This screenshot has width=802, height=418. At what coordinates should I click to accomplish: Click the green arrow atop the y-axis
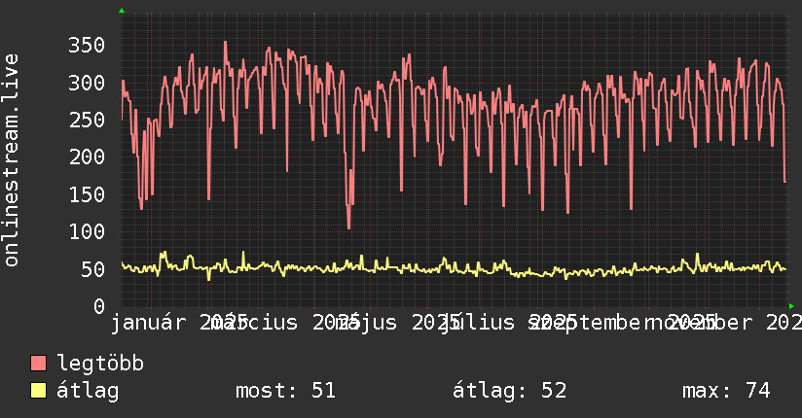pyautogui.click(x=122, y=11)
